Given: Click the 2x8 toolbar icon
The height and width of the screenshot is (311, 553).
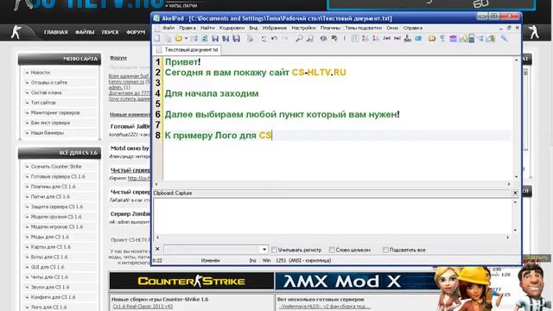Looking at the screenshot, I should pos(386,38).
